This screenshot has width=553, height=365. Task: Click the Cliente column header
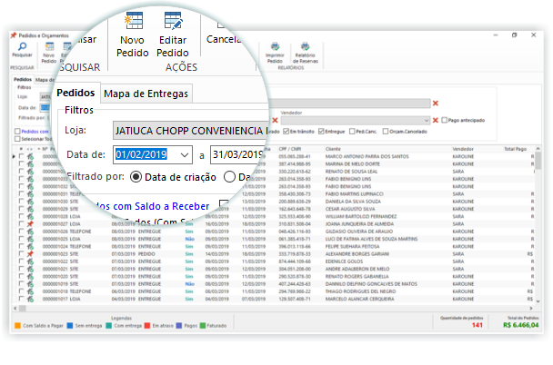(x=333, y=149)
